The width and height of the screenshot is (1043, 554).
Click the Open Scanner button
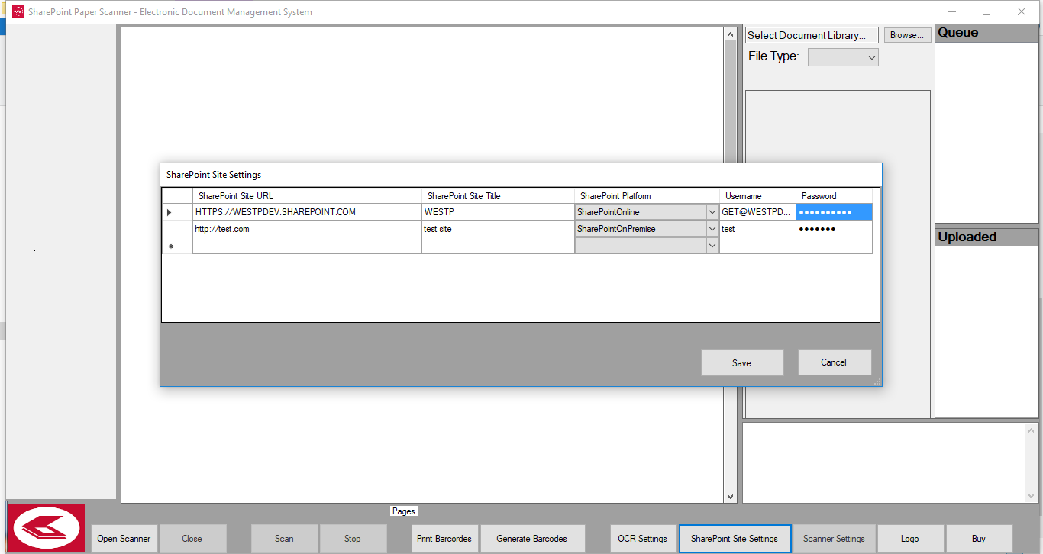[124, 539]
